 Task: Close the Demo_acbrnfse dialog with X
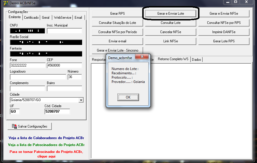(x=142, y=56)
